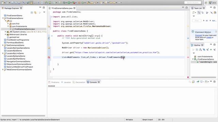Click Smart Insert in status bar

click(x=147, y=120)
